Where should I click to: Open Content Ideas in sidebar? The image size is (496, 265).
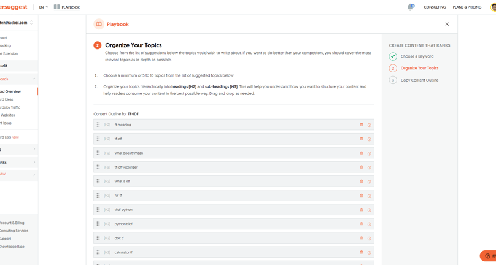[x=6, y=123]
